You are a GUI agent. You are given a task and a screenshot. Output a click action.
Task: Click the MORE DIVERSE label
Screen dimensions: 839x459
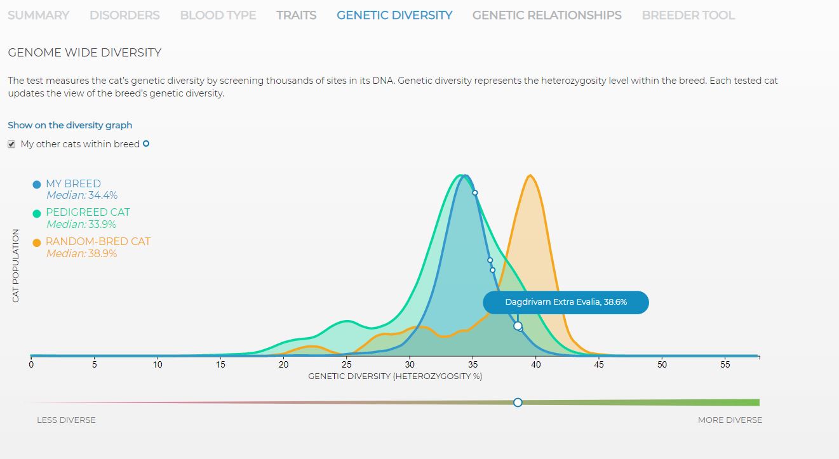[730, 420]
